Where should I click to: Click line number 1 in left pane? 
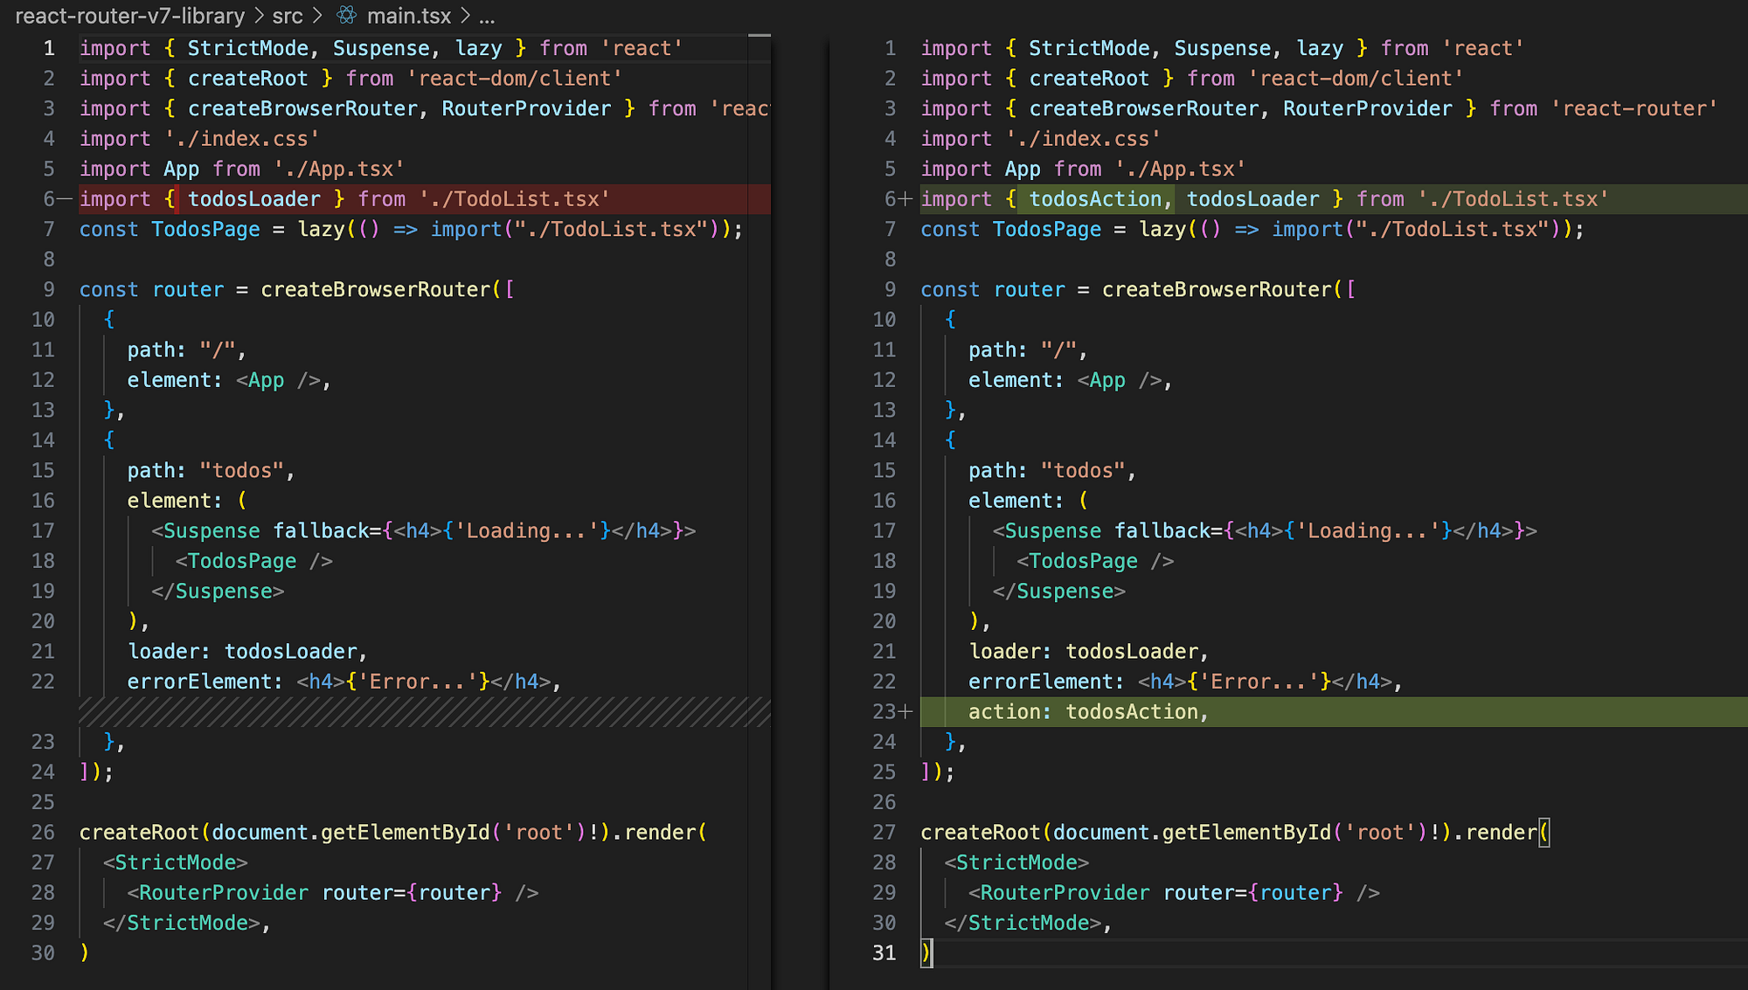point(49,48)
